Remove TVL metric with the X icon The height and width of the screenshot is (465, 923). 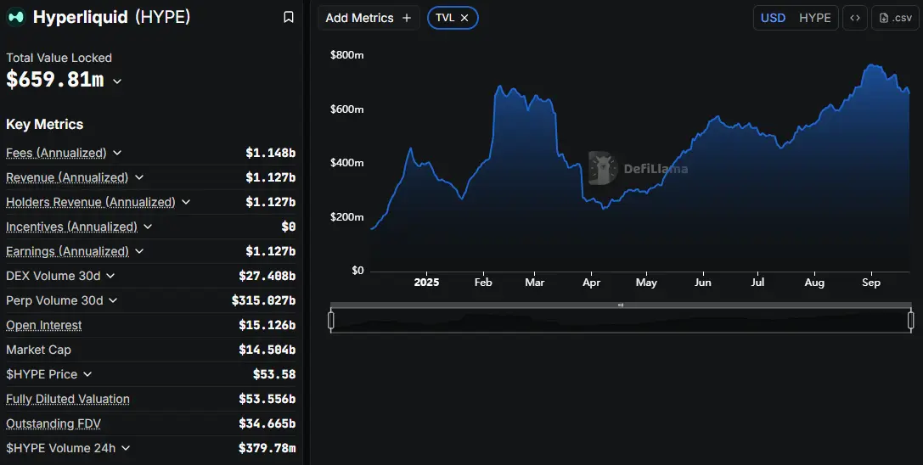[x=464, y=18]
